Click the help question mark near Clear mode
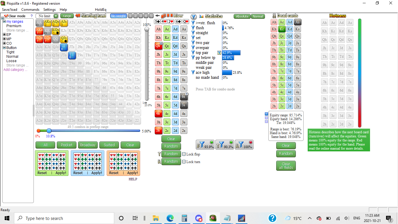This screenshot has height=224, width=398. pyautogui.click(x=31, y=16)
